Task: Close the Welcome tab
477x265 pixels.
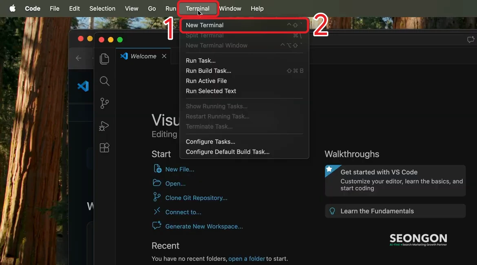Action: [164, 56]
